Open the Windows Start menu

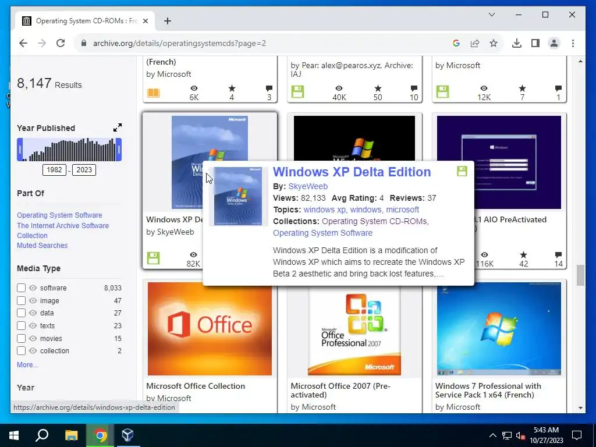coord(14,435)
